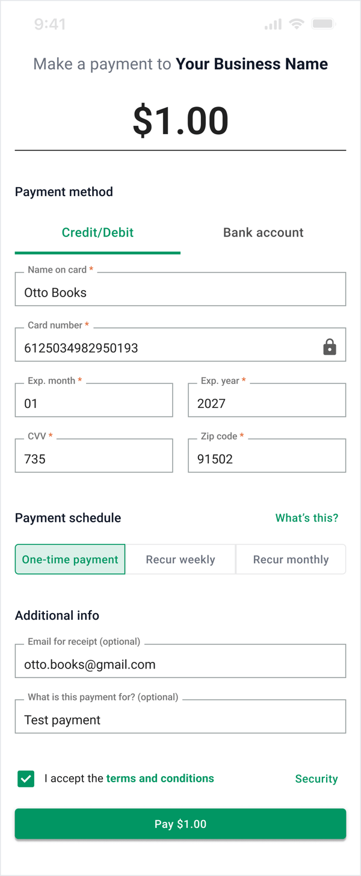
Task: Open the Security link
Action: pyautogui.click(x=316, y=779)
